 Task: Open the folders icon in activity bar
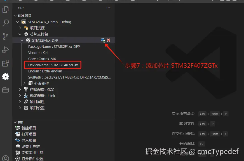(x=6, y=90)
